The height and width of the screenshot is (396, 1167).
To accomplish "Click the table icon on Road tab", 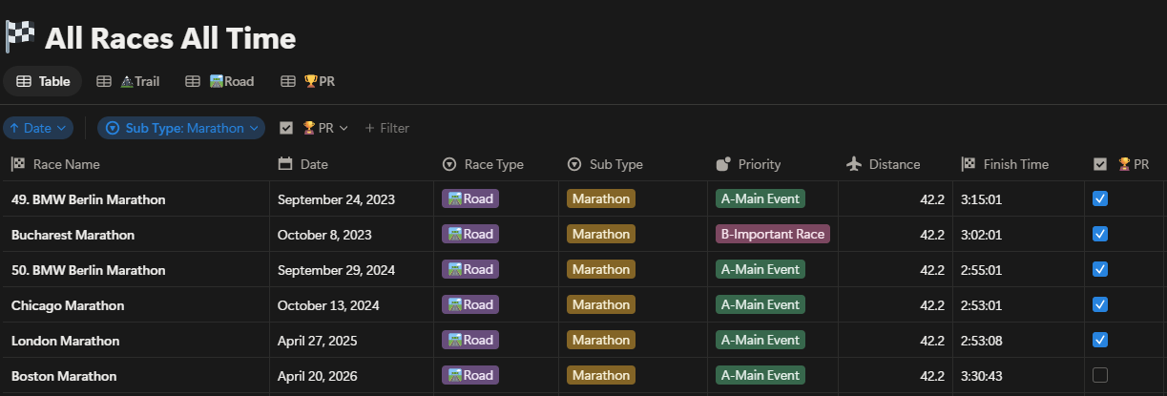I will click(193, 81).
